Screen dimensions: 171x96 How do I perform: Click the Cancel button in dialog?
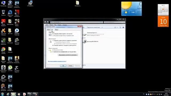click(x=71, y=66)
